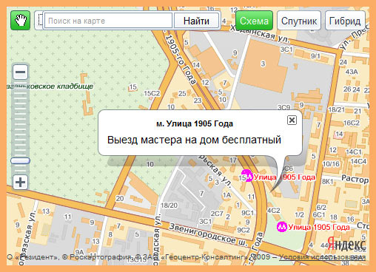This screenshot has width=376, height=272.
Task: Zoom out with the minus button
Action: pyautogui.click(x=20, y=72)
